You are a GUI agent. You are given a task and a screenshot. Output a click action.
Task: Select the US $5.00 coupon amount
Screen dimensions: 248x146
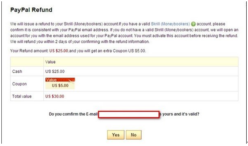tap(60, 86)
